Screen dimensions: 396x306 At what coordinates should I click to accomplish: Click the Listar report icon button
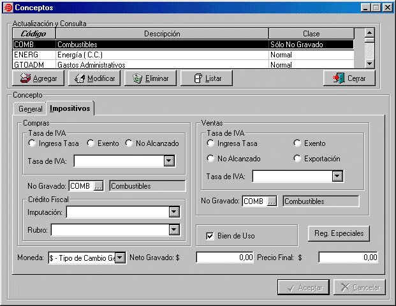click(x=206, y=78)
